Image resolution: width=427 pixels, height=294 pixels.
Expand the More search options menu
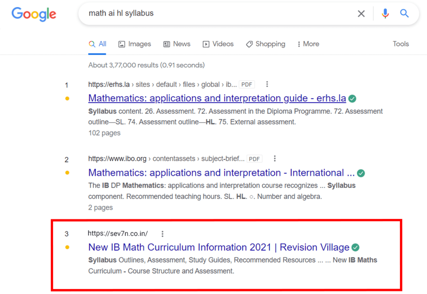(308, 44)
